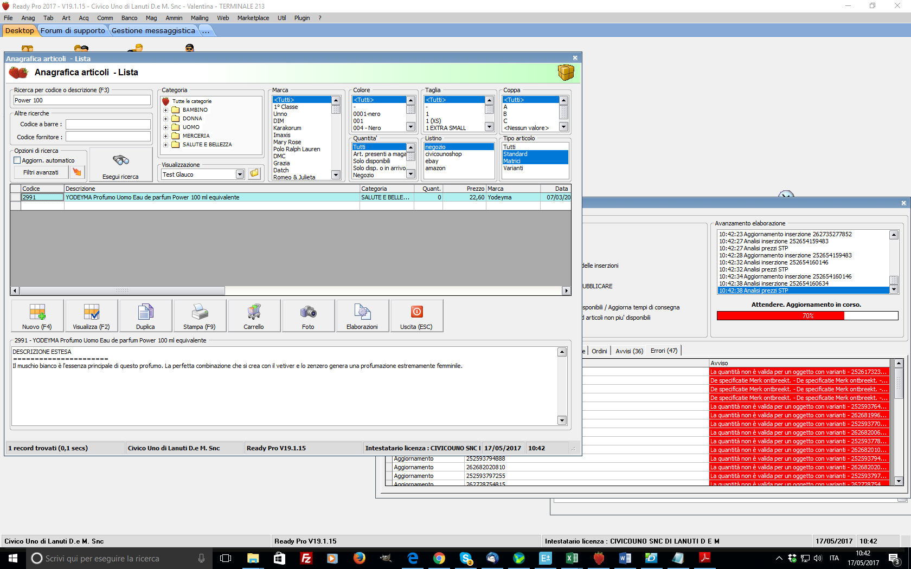Switch to the Forum di supporto tab
Image resolution: width=911 pixels, height=569 pixels.
(x=73, y=31)
